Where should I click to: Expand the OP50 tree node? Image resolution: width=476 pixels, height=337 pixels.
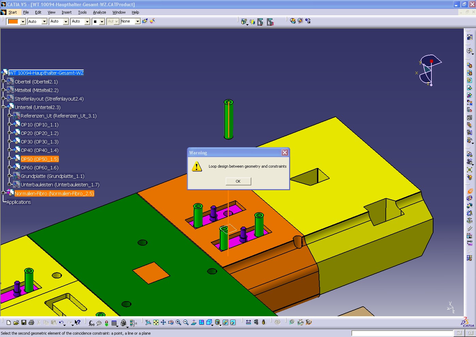(x=10, y=159)
